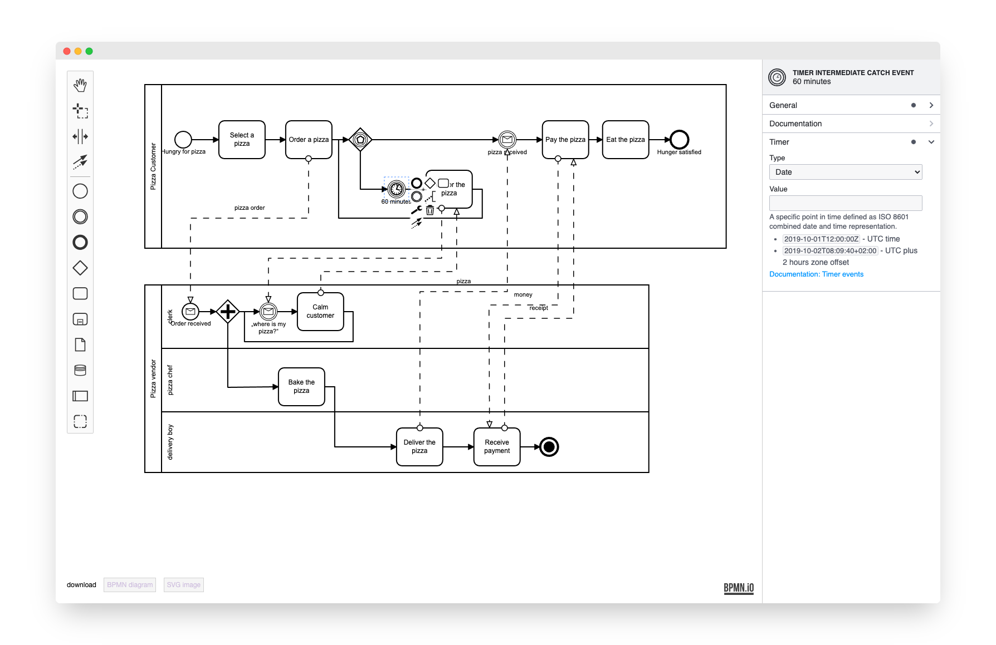Append text annotation from context pad
This screenshot has height=645, width=996.
point(430,196)
